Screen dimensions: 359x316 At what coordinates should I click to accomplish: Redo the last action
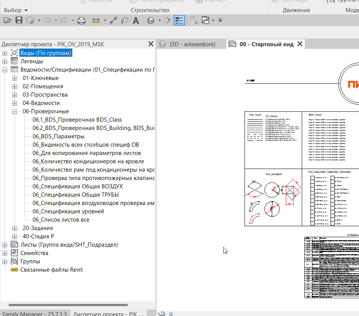64,20
